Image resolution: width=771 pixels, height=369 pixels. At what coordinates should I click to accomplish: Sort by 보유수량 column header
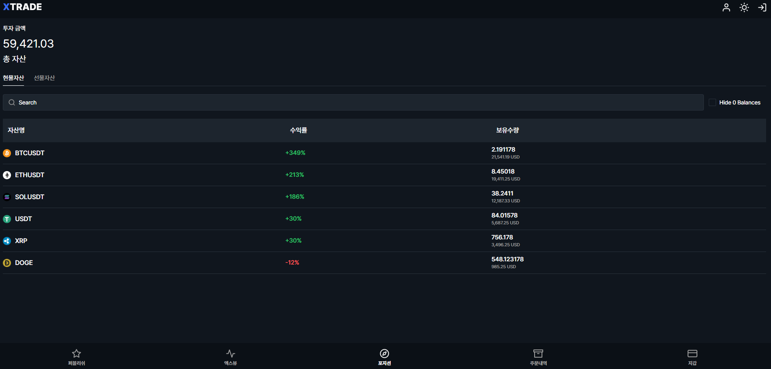pyautogui.click(x=507, y=130)
